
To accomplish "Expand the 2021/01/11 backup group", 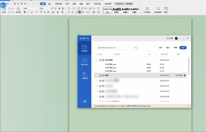I will (x=100, y=91).
